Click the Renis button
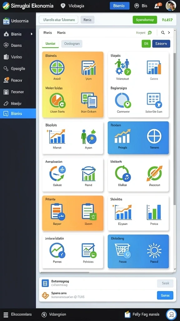The width and height of the screenshot is (180, 321). (87, 20)
